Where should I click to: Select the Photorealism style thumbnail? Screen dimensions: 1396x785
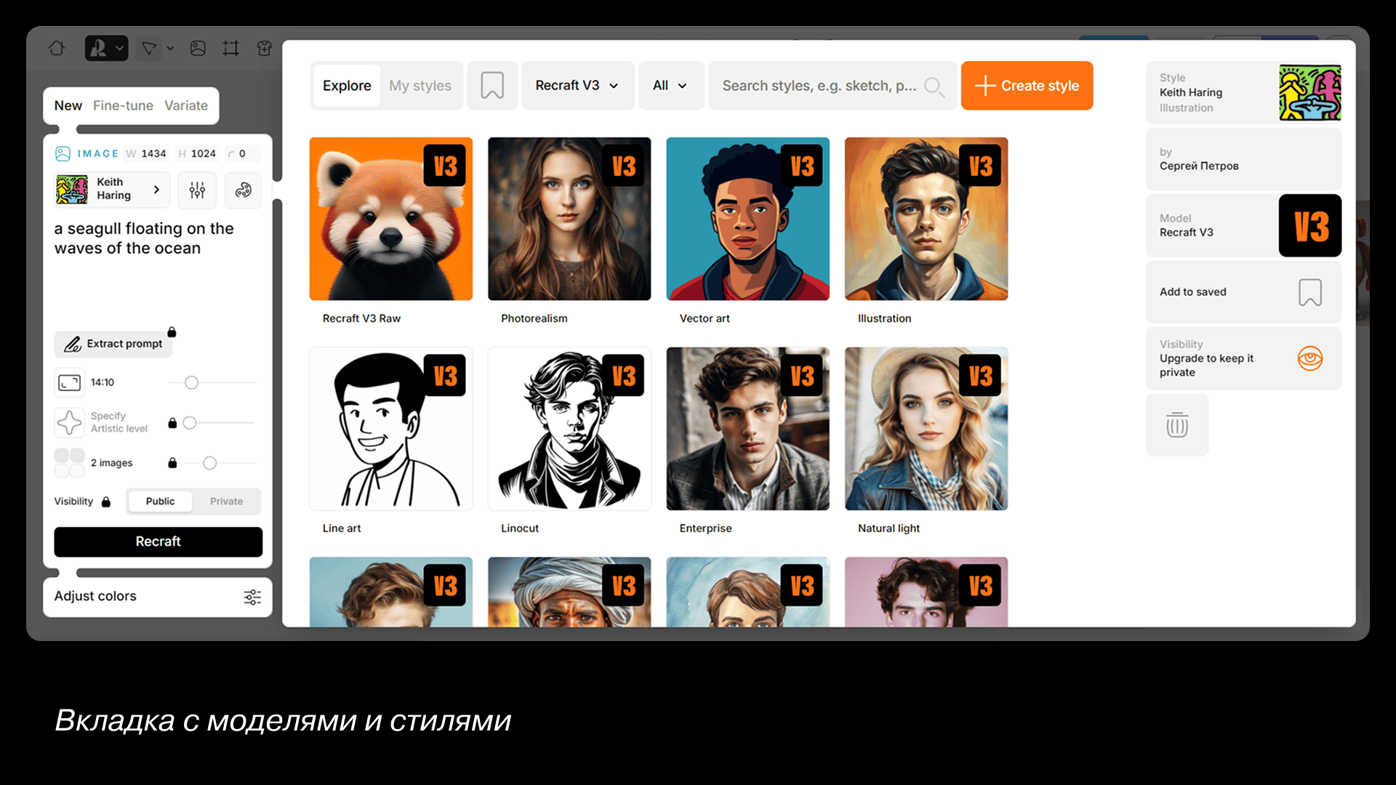[x=569, y=219]
